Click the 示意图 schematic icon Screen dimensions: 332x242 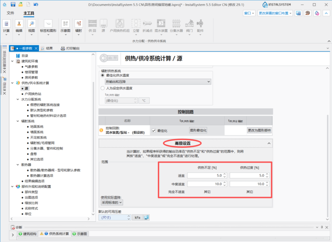click(65, 24)
